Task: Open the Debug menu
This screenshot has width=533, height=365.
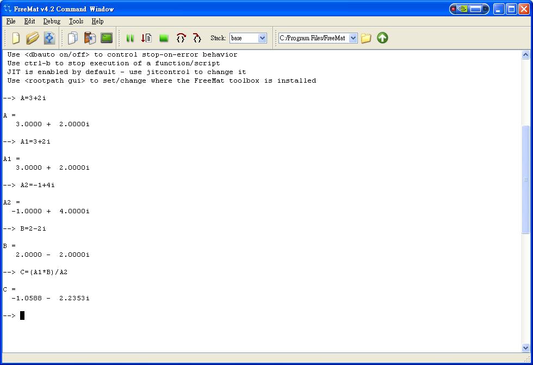Action: click(52, 21)
